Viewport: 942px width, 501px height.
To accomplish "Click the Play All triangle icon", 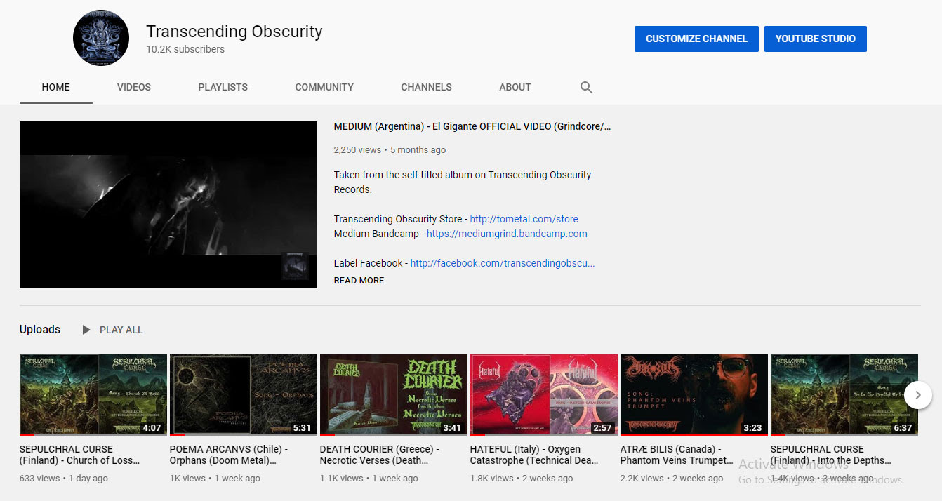I will [x=86, y=330].
